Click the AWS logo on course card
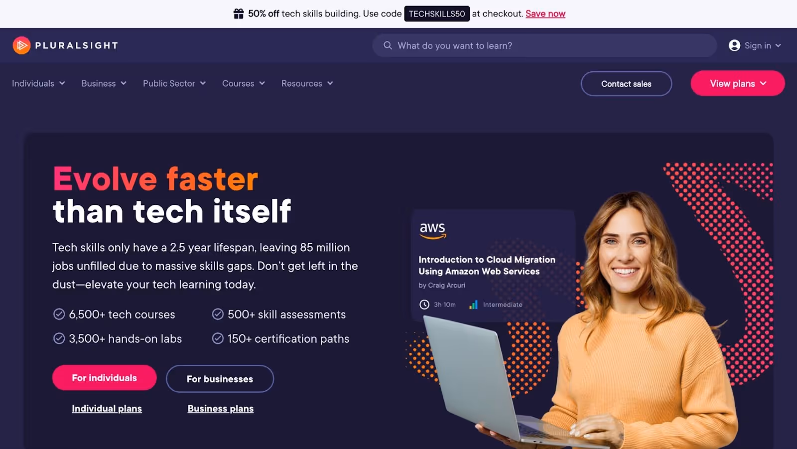Viewport: 797px width, 449px height. pyautogui.click(x=432, y=230)
